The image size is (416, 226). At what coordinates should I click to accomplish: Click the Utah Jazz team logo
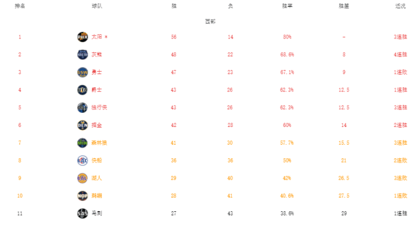[83, 90]
